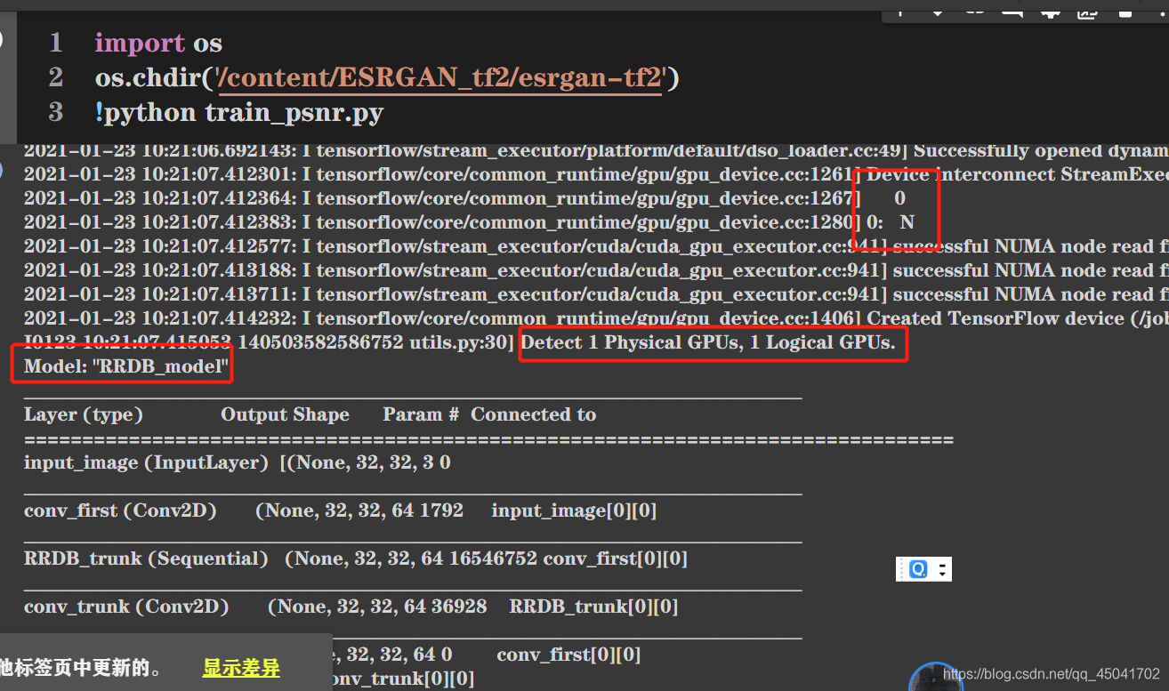Click the 'Connected to' column header

tap(533, 414)
